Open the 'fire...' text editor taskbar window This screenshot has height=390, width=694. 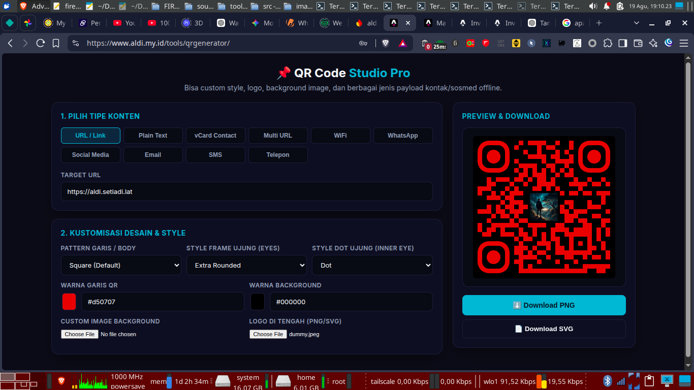(68, 6)
